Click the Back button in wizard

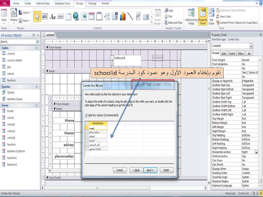click(x=136, y=170)
